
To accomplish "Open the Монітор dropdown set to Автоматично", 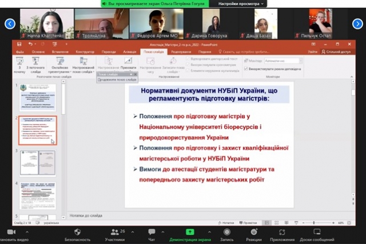I will point(283,61).
